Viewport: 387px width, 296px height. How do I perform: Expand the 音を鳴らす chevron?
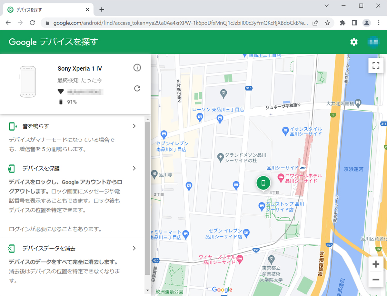click(134, 126)
